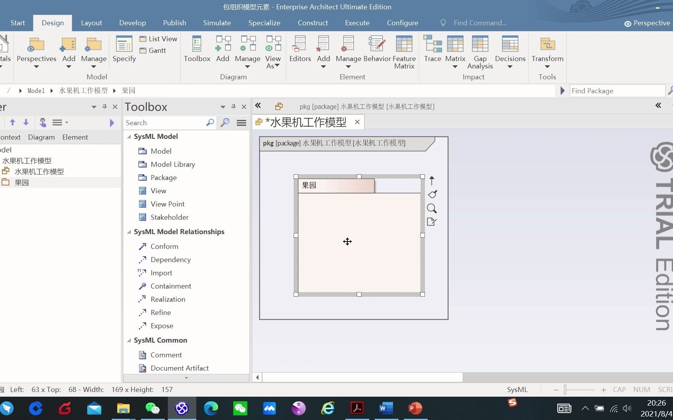Switch to the Simulate ribbon tab
Screen dimensions: 673x420
pyautogui.click(x=217, y=23)
